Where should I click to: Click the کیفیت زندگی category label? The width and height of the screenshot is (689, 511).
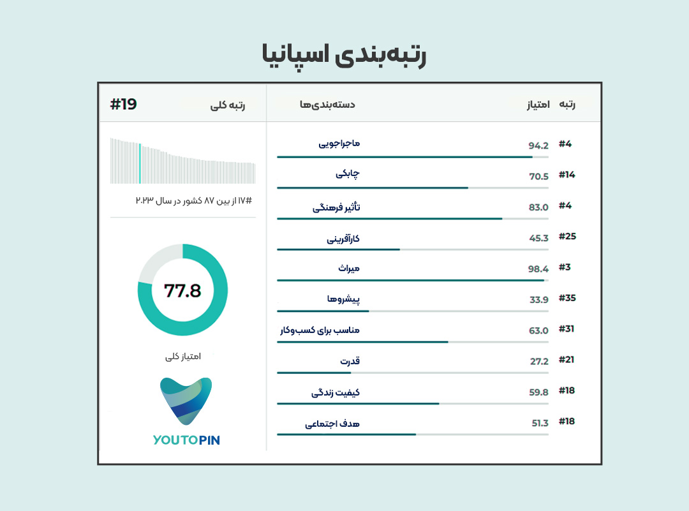(336, 392)
